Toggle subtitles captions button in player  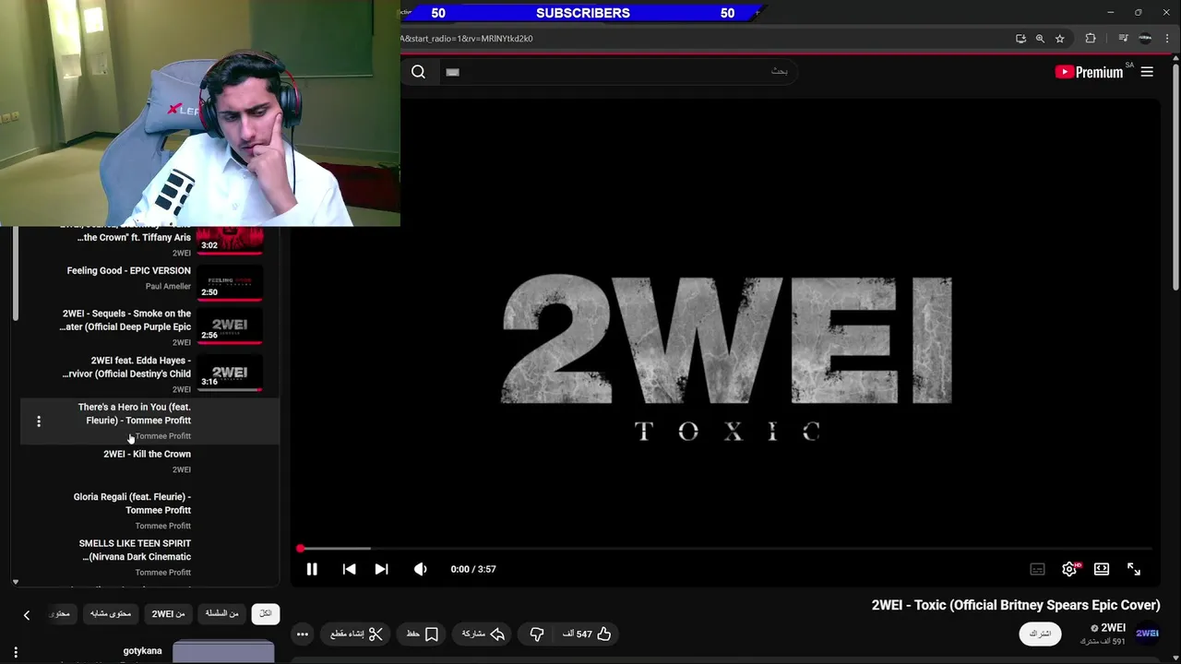coord(1037,569)
